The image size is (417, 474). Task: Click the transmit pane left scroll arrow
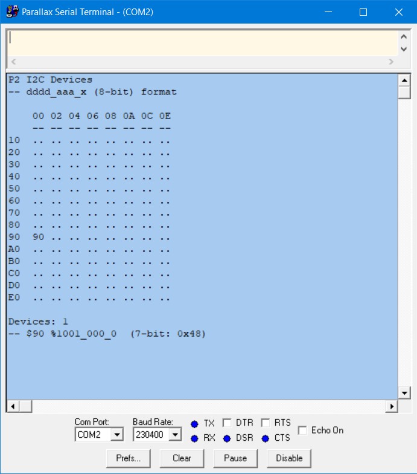pyautogui.click(x=13, y=62)
